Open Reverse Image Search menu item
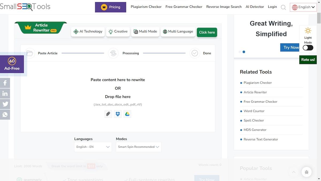Screen dimensions: 321x181 (x=224, y=7)
